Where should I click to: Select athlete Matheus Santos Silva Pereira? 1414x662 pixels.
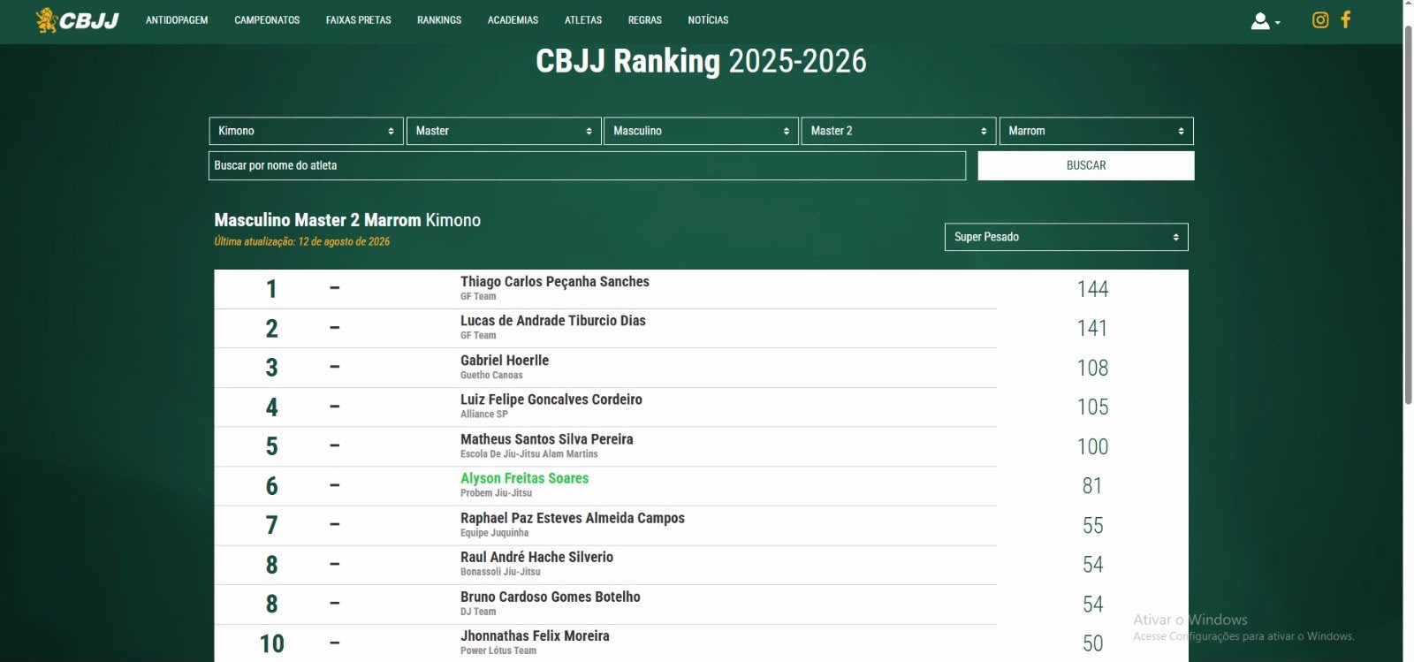click(x=546, y=439)
